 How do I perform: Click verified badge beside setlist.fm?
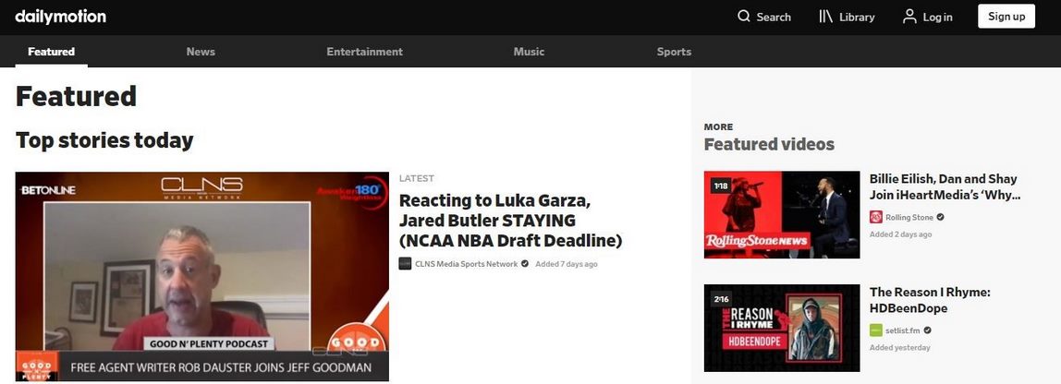click(927, 331)
